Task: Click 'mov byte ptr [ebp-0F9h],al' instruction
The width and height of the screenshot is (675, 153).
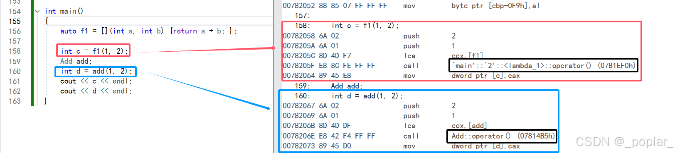Action: [x=471, y=6]
